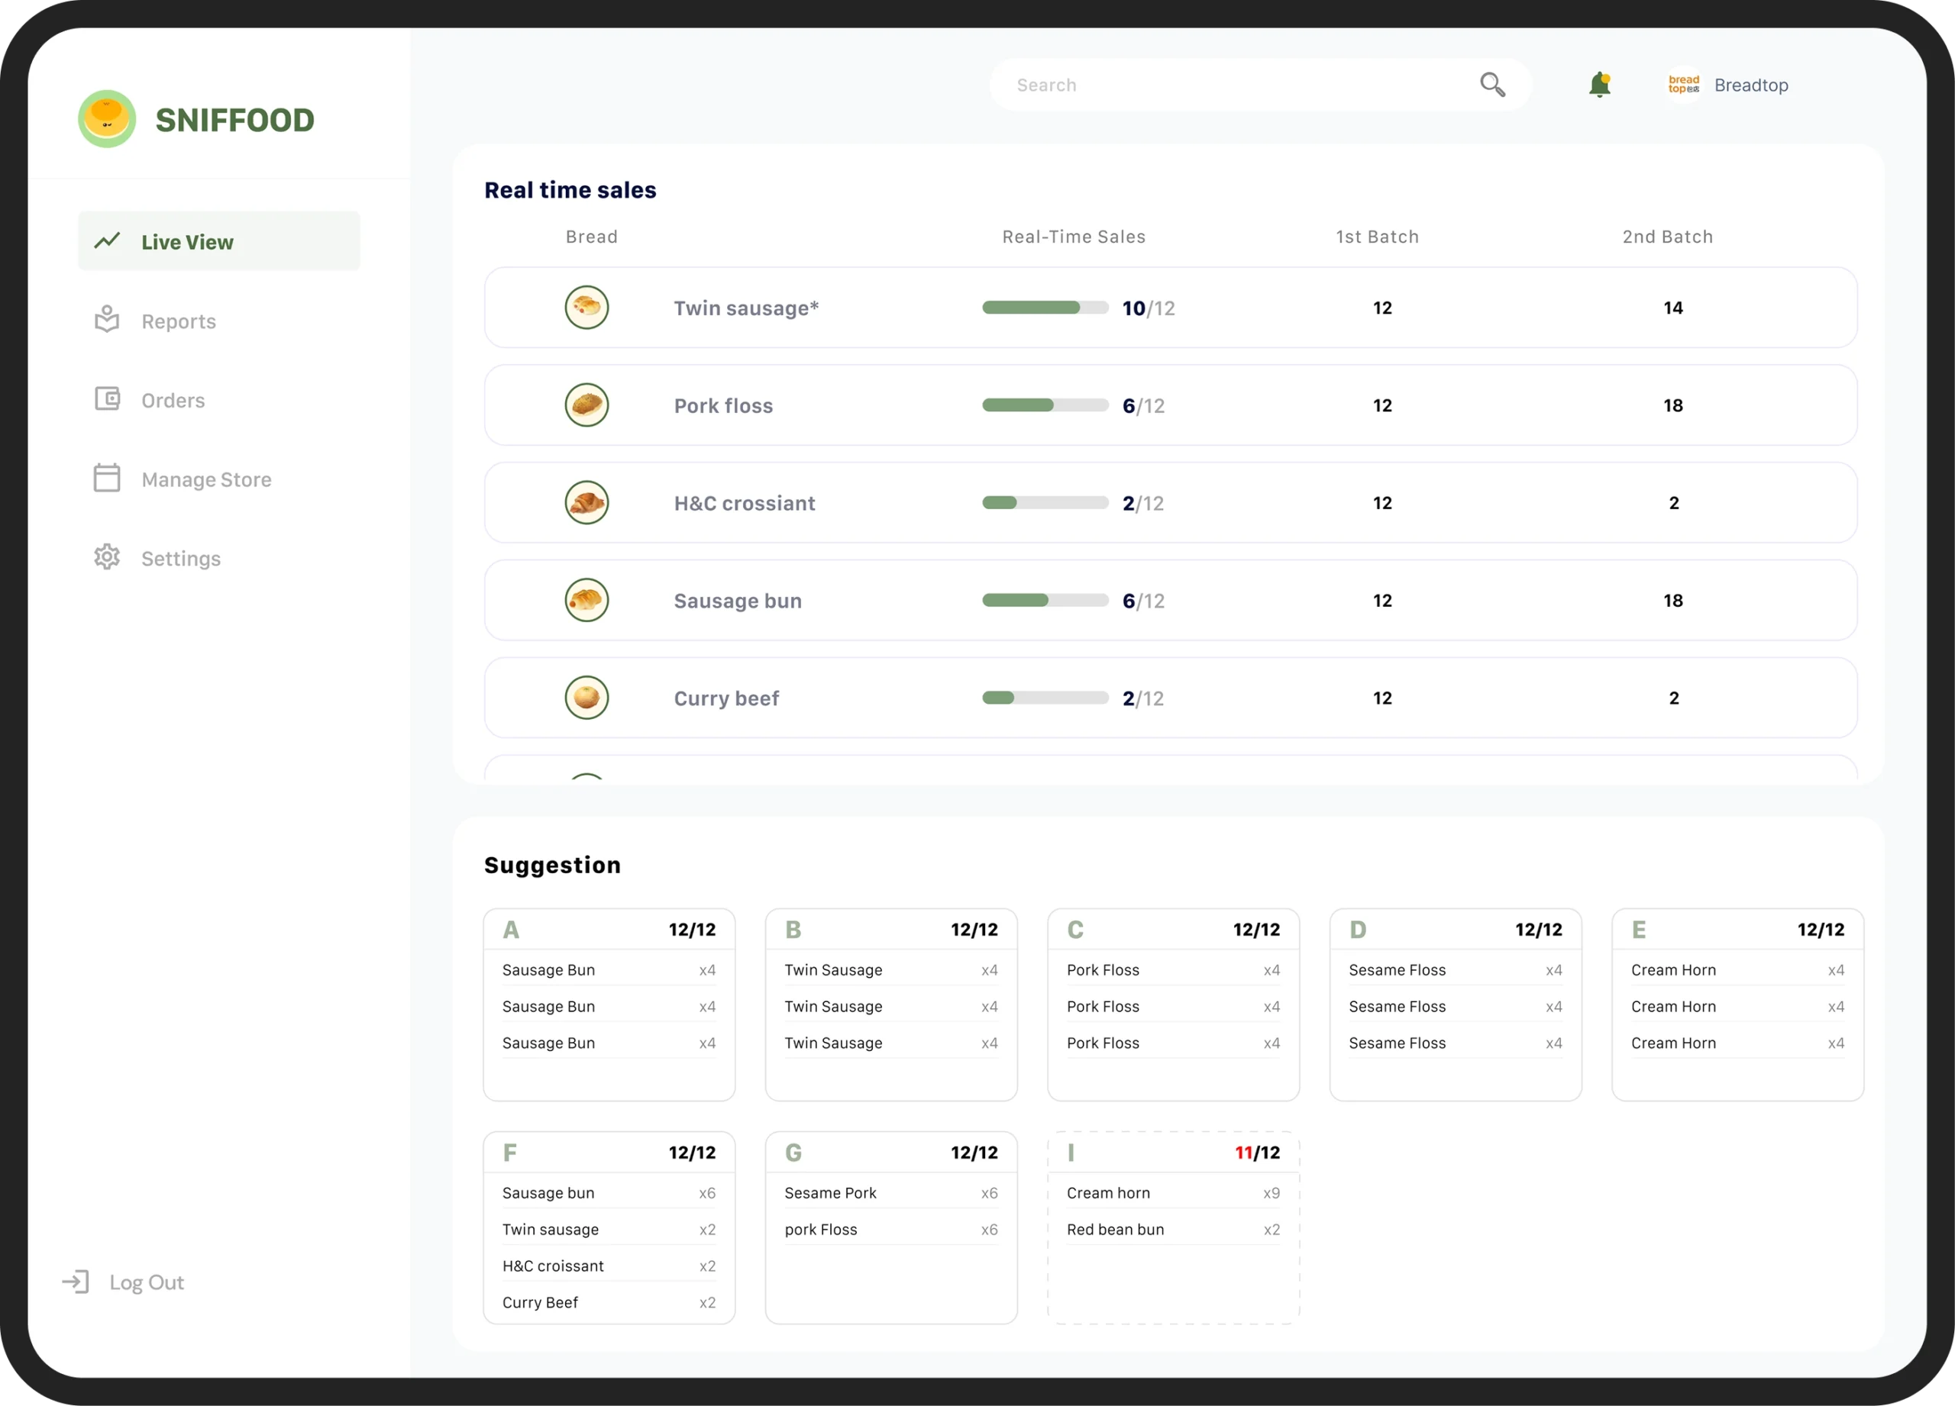Click the Twin sausage sales progress bar
The width and height of the screenshot is (1955, 1406).
coord(1045,308)
